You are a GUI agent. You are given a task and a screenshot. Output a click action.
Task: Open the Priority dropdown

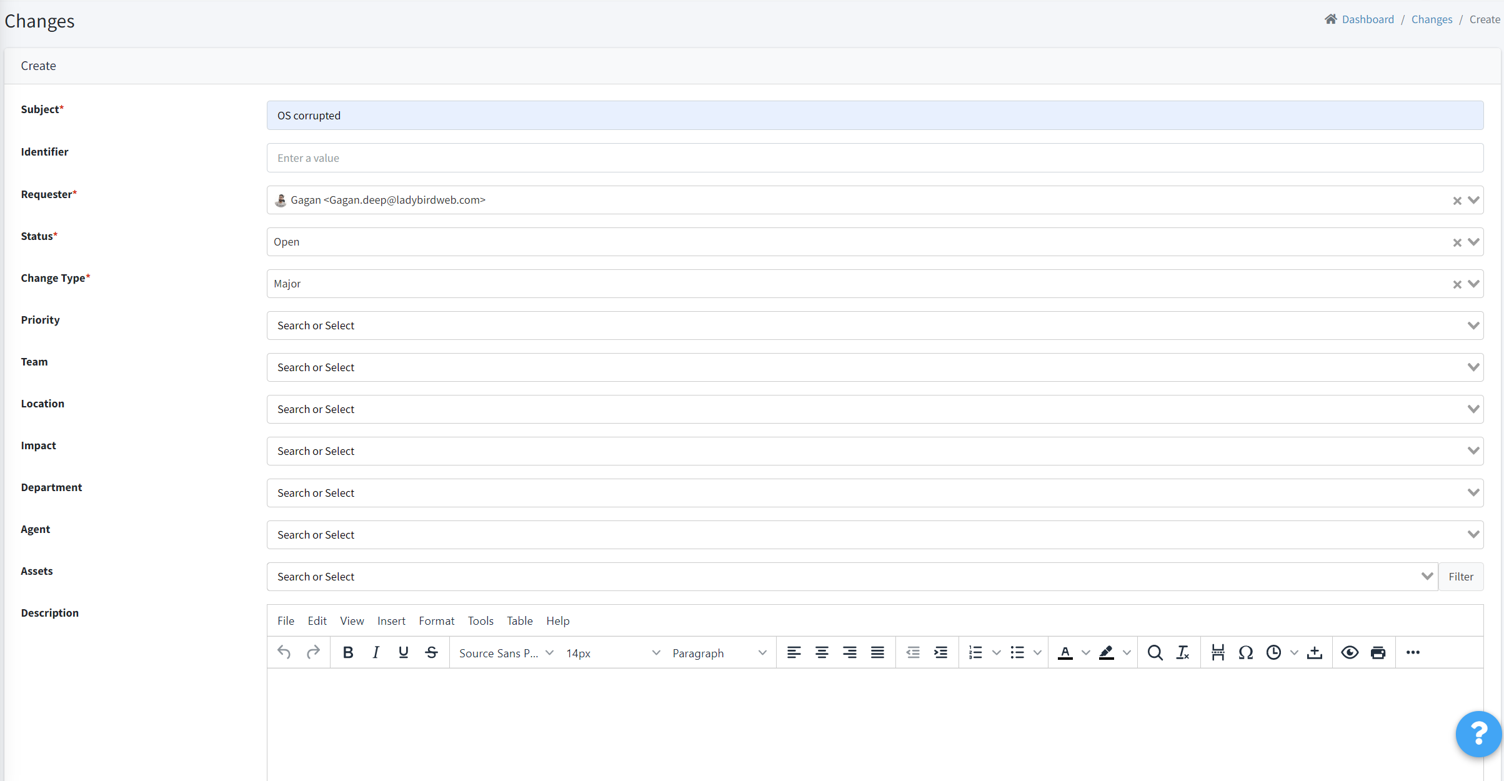pyautogui.click(x=875, y=326)
